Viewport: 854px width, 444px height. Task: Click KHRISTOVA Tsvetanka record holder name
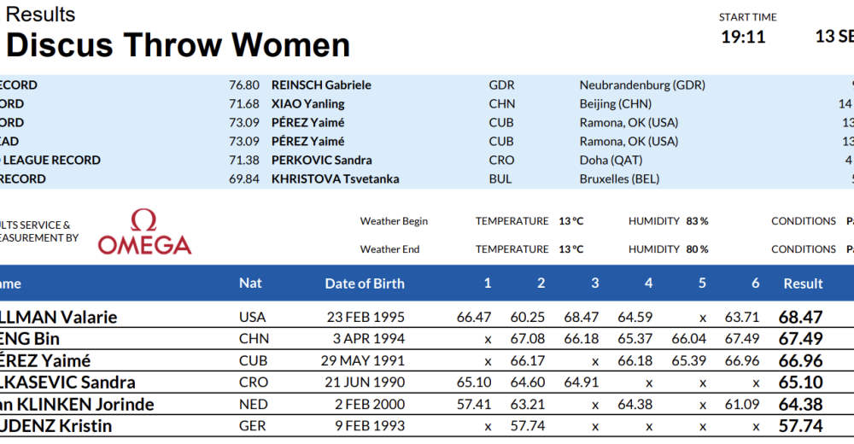click(335, 179)
